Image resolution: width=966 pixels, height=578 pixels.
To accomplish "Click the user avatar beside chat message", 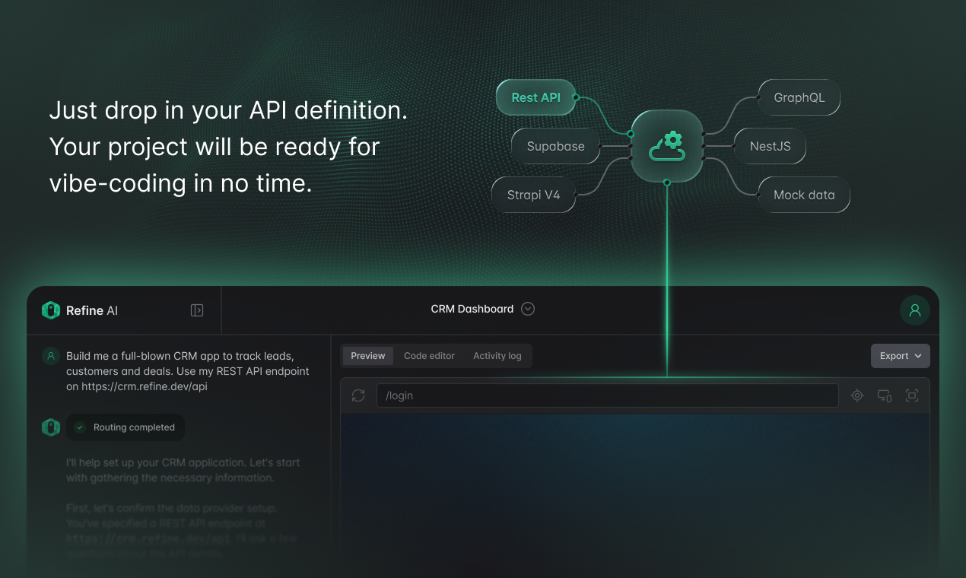I will pyautogui.click(x=51, y=355).
